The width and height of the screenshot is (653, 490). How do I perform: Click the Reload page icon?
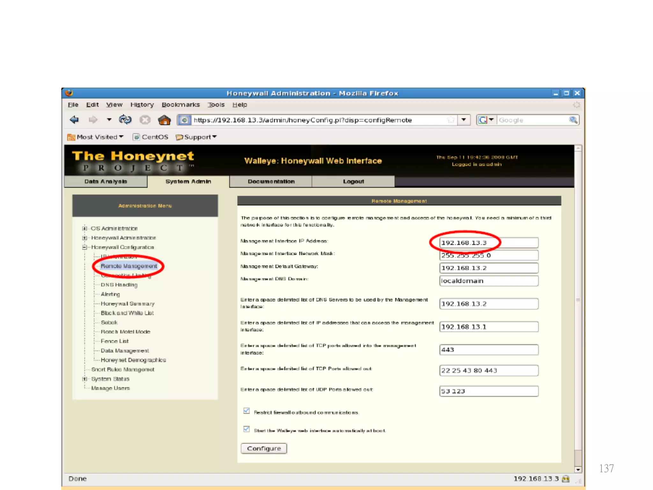pyautogui.click(x=125, y=120)
